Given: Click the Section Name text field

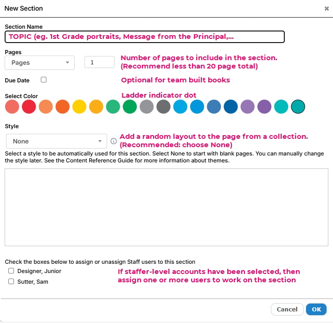Looking at the screenshot, I should pyautogui.click(x=145, y=37).
